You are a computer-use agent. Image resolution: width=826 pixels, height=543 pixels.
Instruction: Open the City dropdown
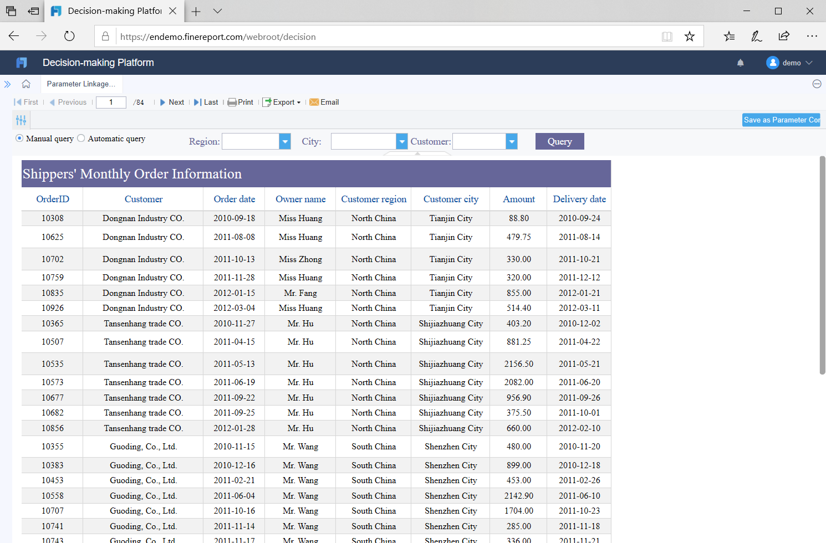click(x=401, y=141)
